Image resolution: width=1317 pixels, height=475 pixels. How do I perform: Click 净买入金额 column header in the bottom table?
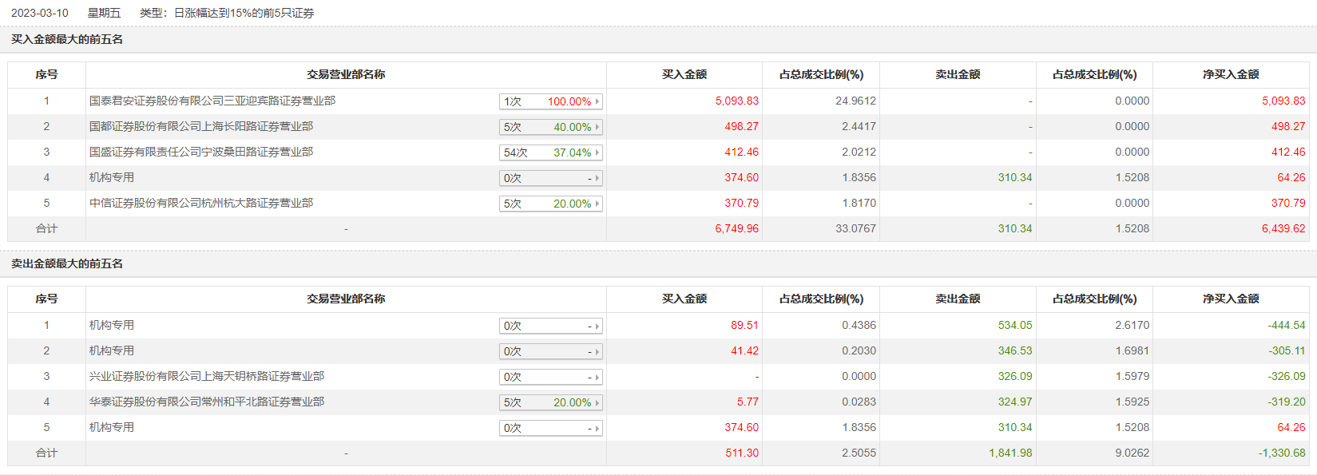(1230, 299)
